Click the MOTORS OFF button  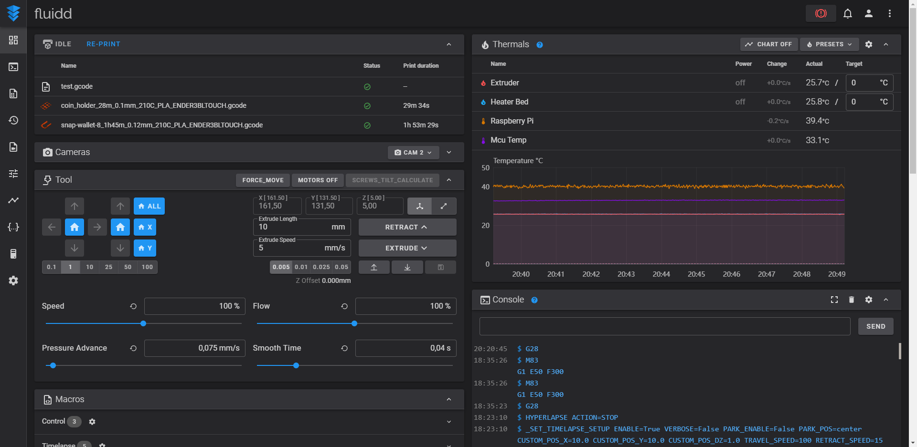pos(318,180)
